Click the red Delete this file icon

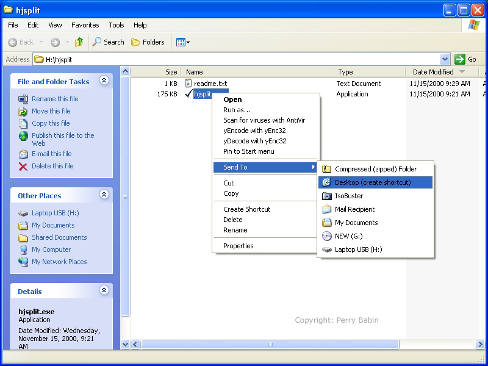coord(23,167)
